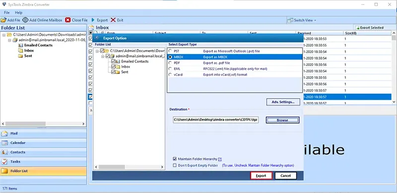This screenshot has height=193, width=397.
Task: Click the Add File toolbar icon
Action: point(3,20)
